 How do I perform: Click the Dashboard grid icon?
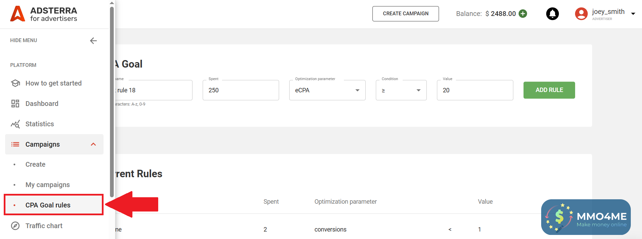pos(15,104)
